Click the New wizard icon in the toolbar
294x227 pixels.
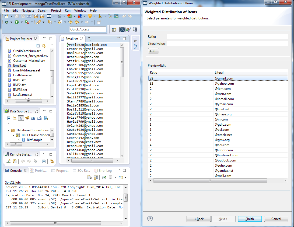coord(6,16)
